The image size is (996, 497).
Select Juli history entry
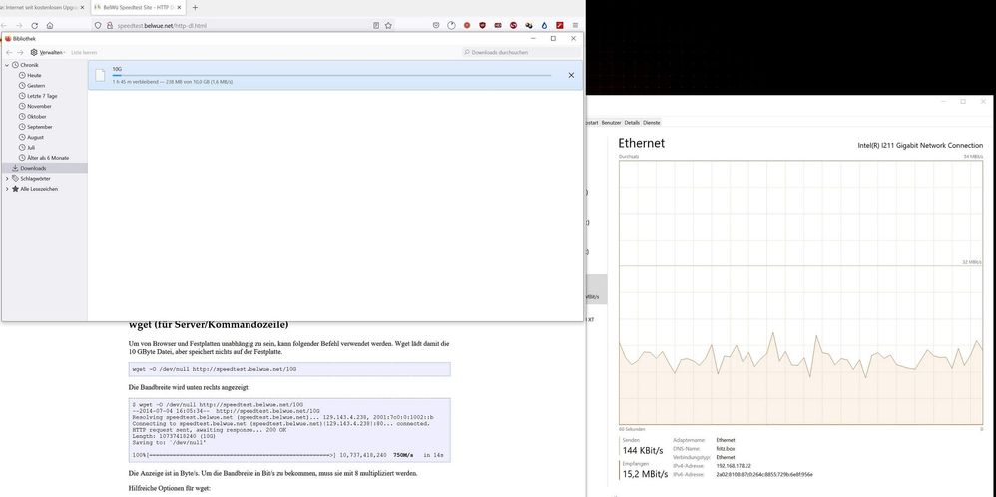(31, 147)
